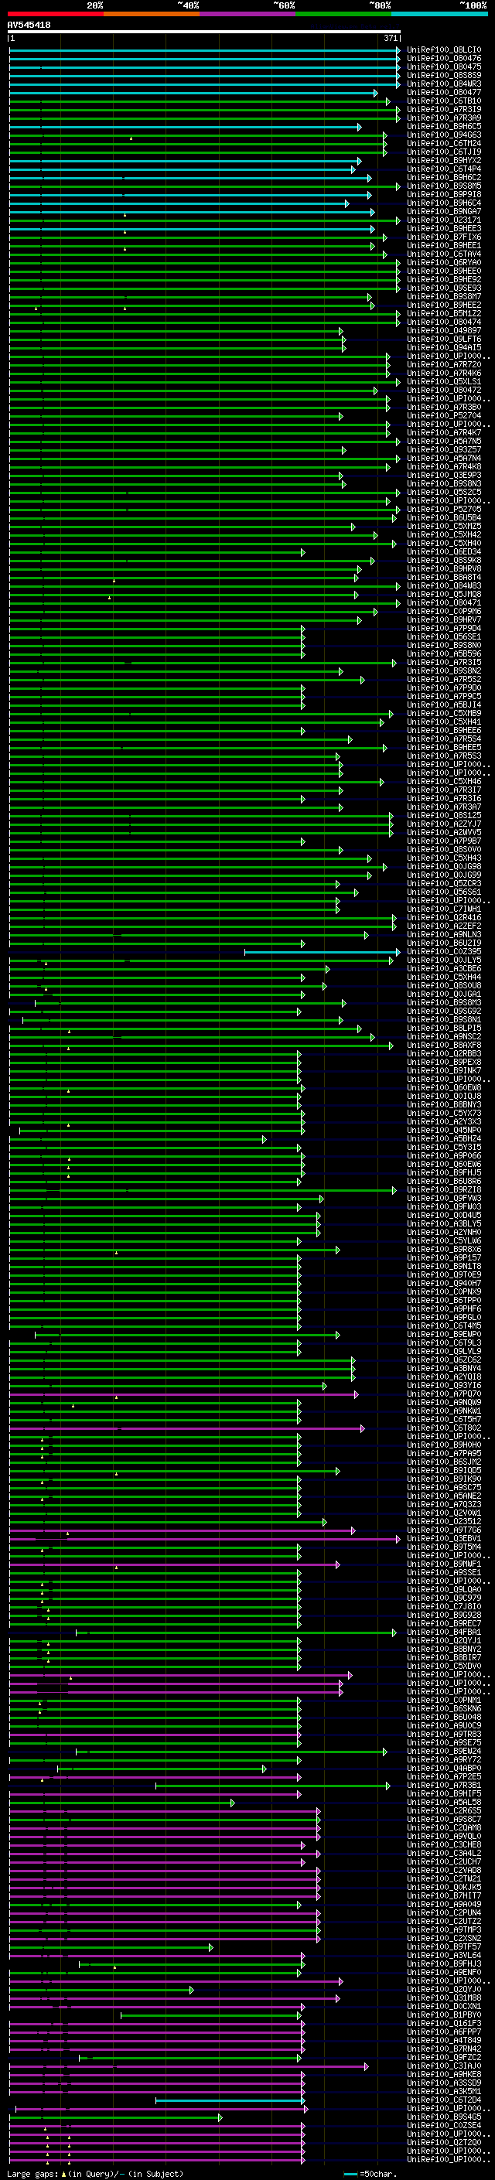Click the purple ~60% identity legend segment
This screenshot has width=495, height=2180.
(x=248, y=14)
